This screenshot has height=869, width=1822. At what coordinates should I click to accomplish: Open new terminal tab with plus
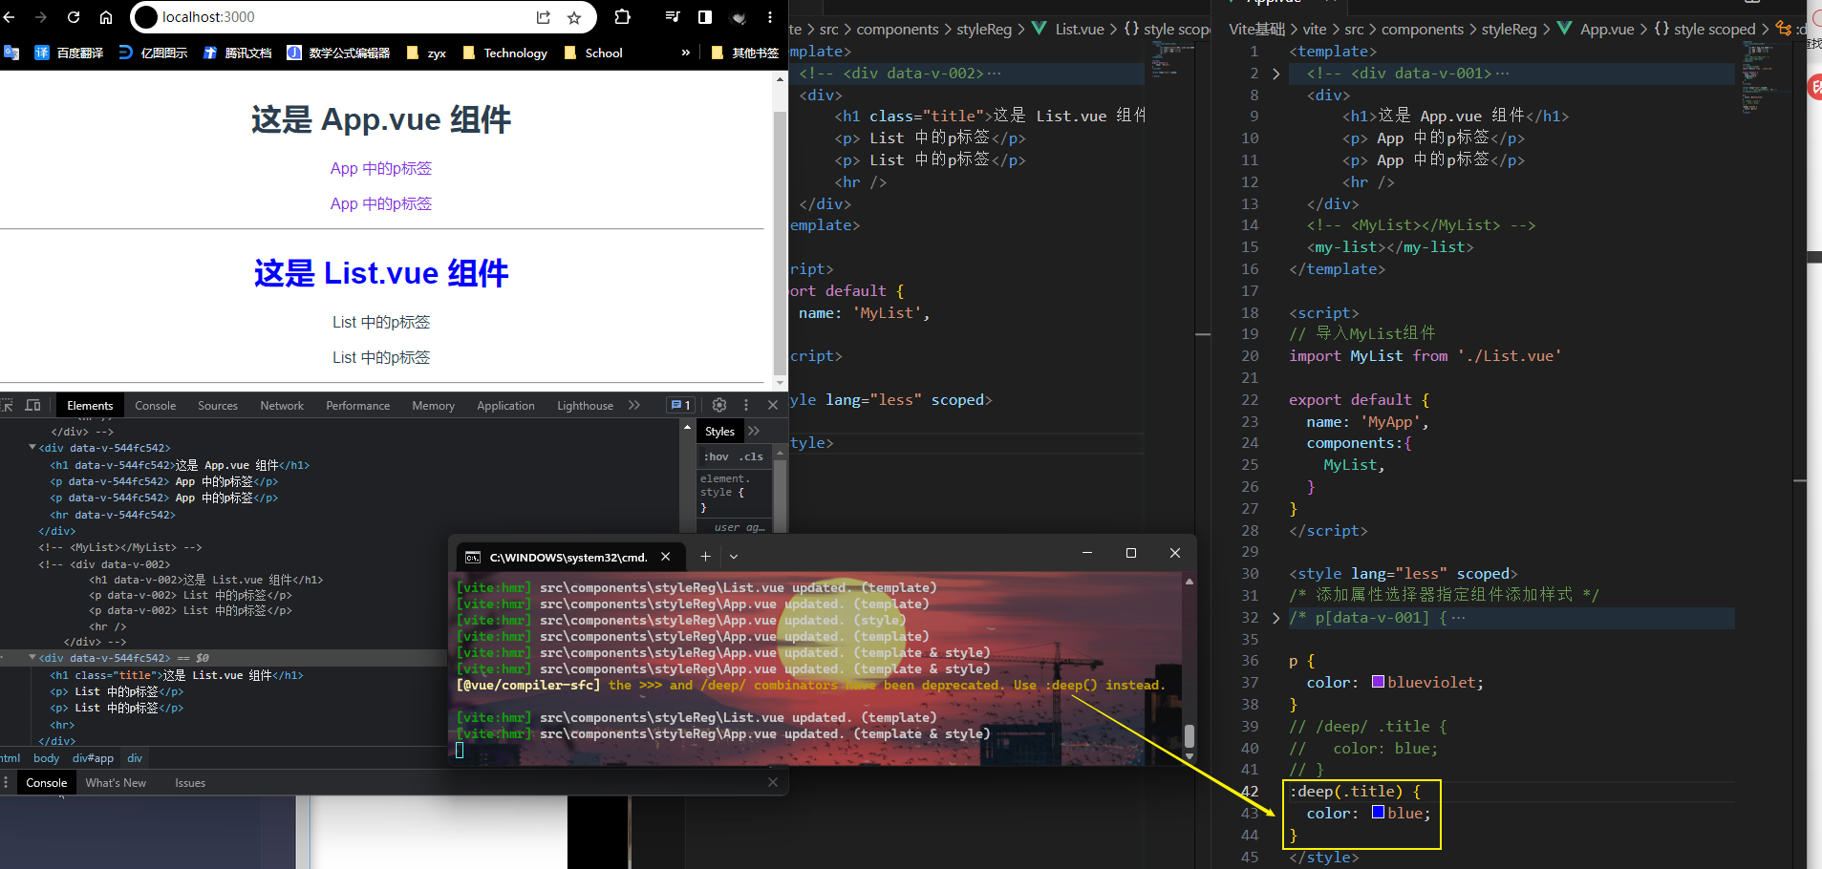[x=705, y=556]
